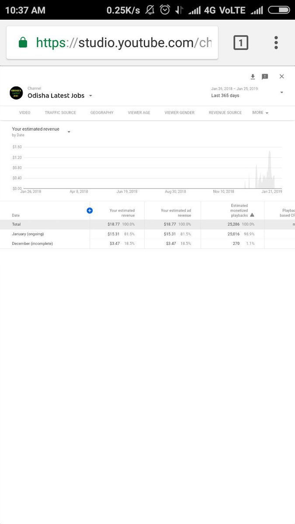Sort by Estimated monetized playbacks column
Viewport: 295px width, 524px height.
239,210
